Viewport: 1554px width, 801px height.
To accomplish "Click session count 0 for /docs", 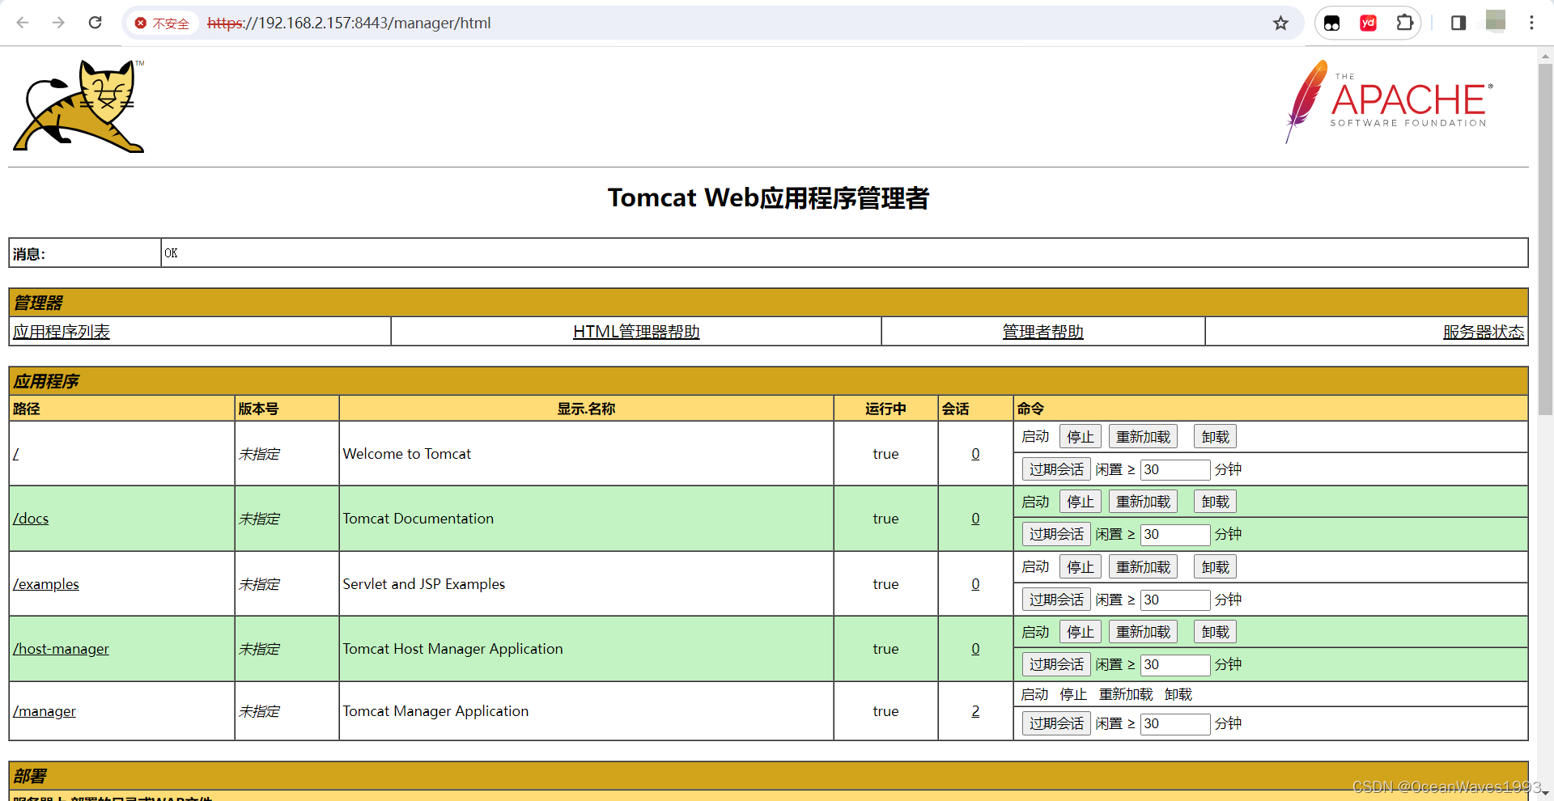I will pyautogui.click(x=975, y=519).
